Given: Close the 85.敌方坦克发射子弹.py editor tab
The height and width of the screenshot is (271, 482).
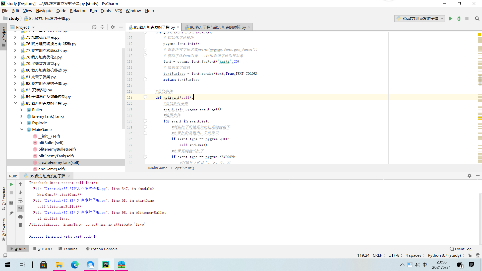Looking at the screenshot, I should (x=178, y=27).
